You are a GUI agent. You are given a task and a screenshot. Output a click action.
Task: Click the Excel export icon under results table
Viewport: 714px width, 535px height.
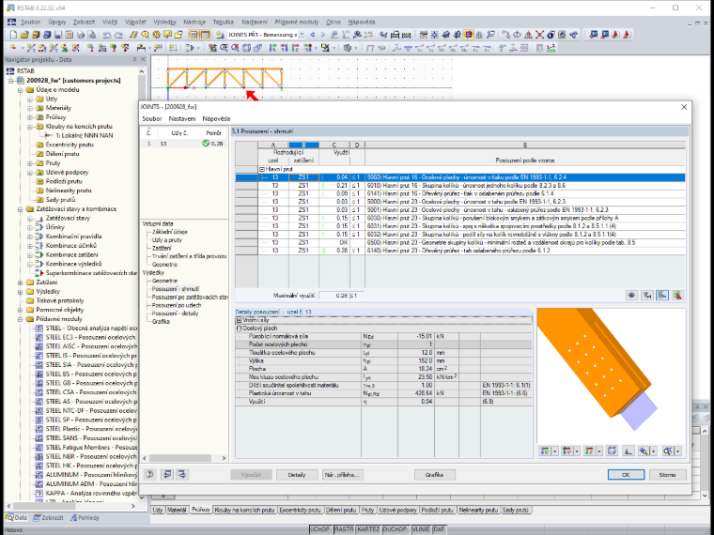pos(677,296)
